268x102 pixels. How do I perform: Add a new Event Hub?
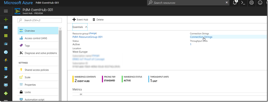(x=80, y=20)
